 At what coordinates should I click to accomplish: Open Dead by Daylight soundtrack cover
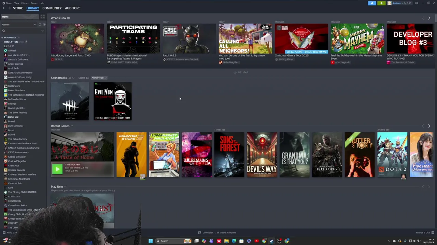pyautogui.click(x=70, y=101)
